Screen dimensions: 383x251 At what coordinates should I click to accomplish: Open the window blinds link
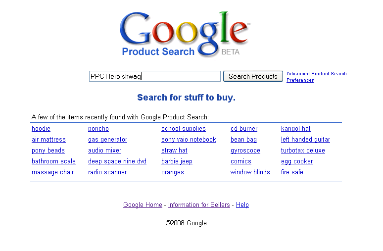pyautogui.click(x=250, y=172)
